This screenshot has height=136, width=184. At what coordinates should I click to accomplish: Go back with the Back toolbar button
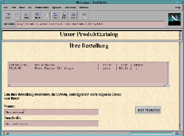8,16
